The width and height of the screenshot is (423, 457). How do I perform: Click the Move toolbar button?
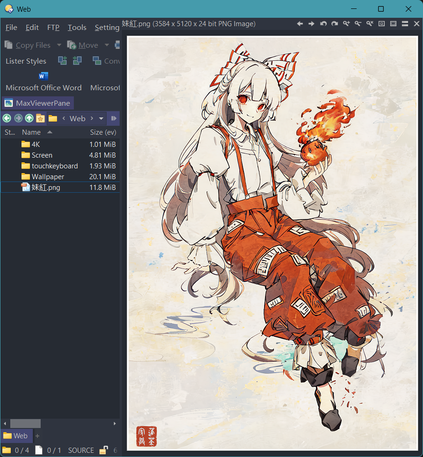[83, 45]
